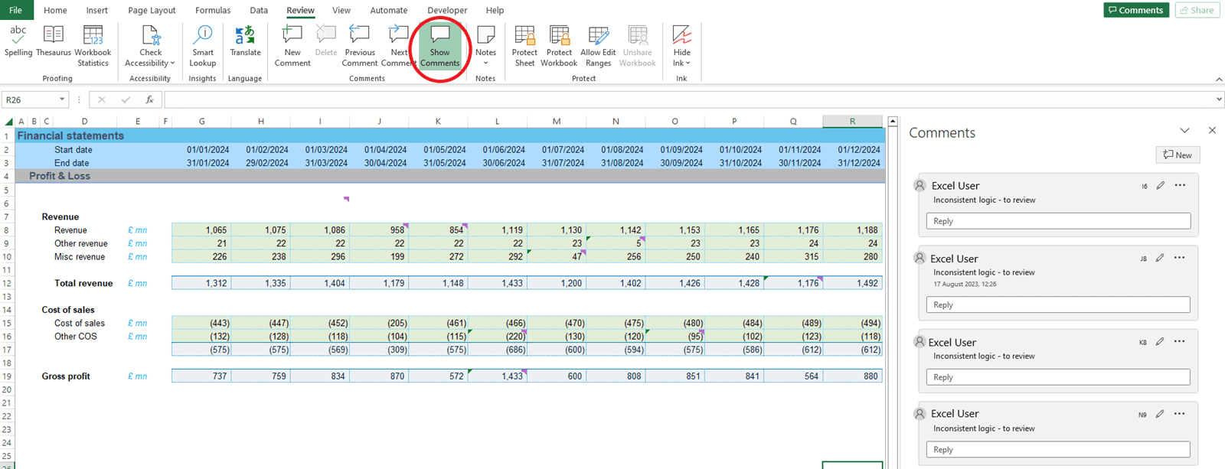
Task: Open the File menu
Action: pos(15,10)
